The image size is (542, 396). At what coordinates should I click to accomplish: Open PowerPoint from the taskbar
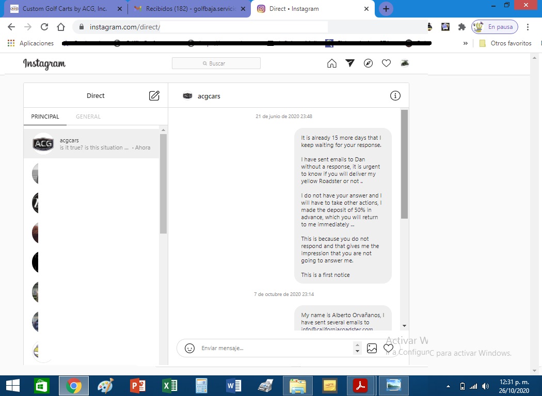tap(138, 386)
